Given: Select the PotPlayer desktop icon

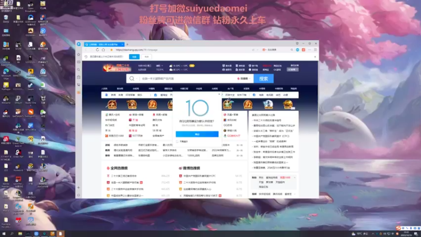Looking at the screenshot, I should (6, 86).
